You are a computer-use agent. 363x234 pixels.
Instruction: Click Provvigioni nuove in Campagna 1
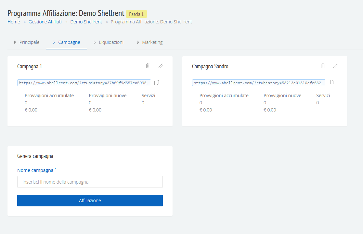108,96
